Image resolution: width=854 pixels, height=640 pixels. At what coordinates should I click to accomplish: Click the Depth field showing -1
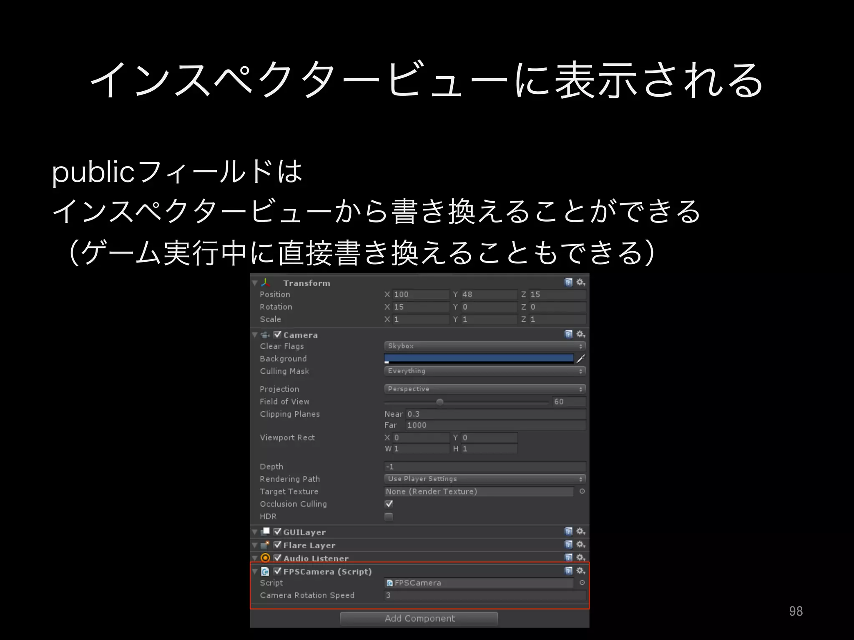(485, 467)
